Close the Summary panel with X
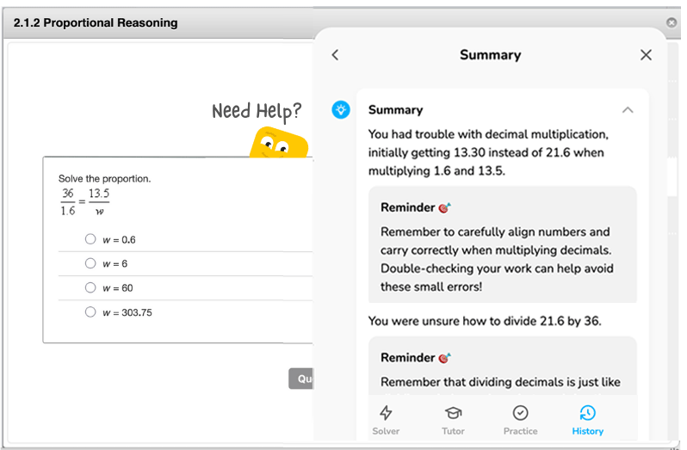Screen dimensions: 687x450 tap(646, 55)
